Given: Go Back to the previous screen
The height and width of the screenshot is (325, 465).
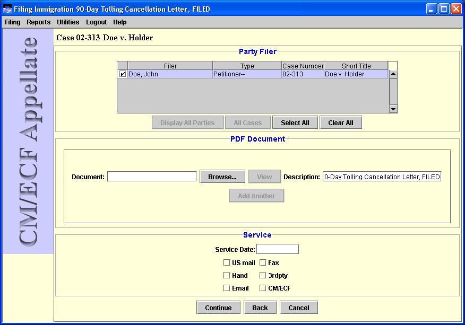Looking at the screenshot, I should tap(260, 308).
